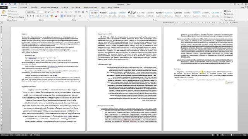The image size is (248, 139).
Task: Expand the Styles gallery more arrow
Action: [x=221, y=16]
